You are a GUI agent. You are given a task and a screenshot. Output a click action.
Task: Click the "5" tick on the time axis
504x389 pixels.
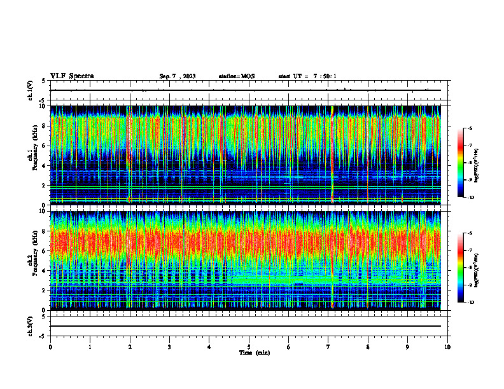pos(249,347)
